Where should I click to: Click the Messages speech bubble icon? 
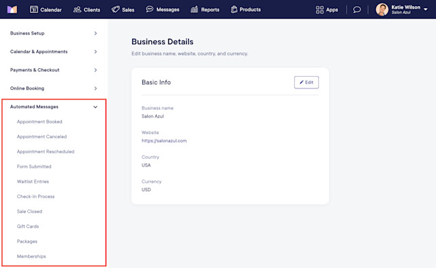(x=150, y=9)
